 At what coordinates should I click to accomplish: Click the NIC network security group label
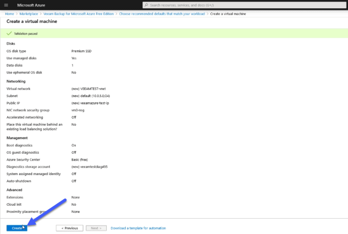click(28, 110)
